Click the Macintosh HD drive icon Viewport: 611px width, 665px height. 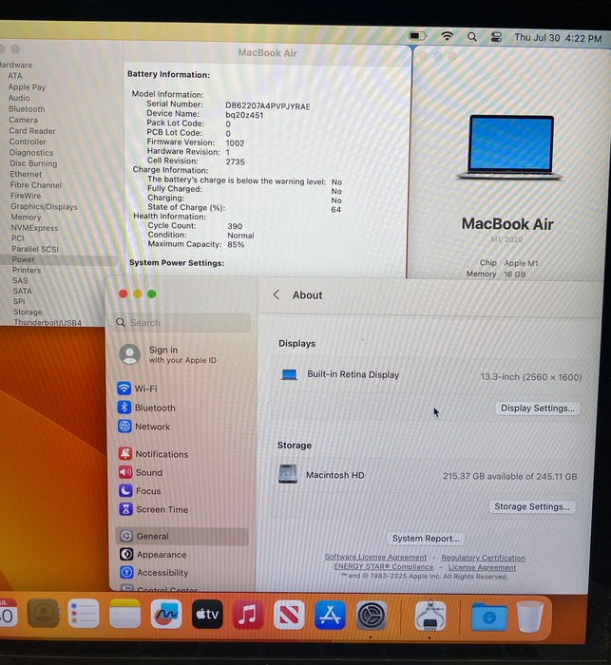pyautogui.click(x=288, y=474)
